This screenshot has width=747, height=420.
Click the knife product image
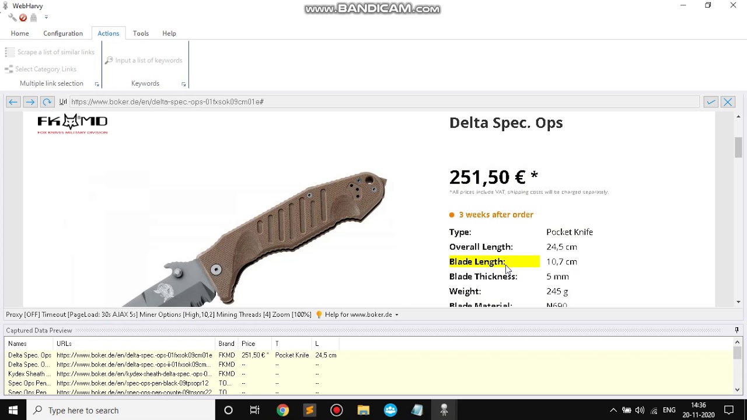click(x=255, y=239)
